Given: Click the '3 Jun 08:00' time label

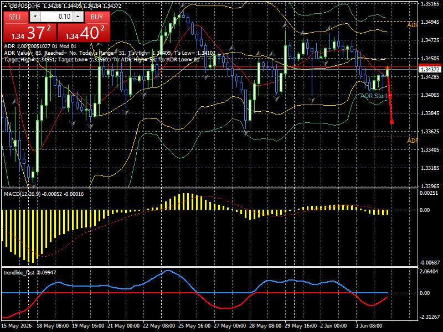Looking at the screenshot, I should 369,326.
